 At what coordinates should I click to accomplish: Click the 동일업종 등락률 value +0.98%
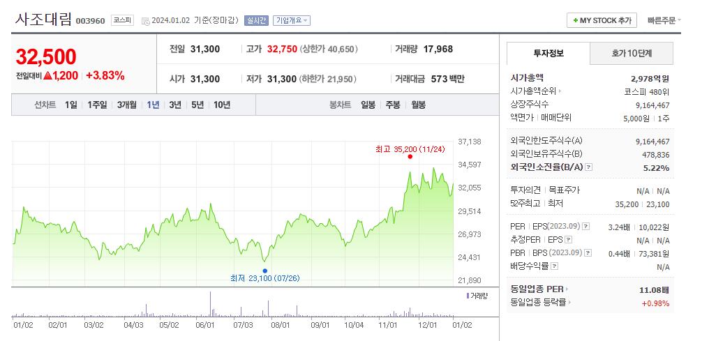pyautogui.click(x=655, y=303)
